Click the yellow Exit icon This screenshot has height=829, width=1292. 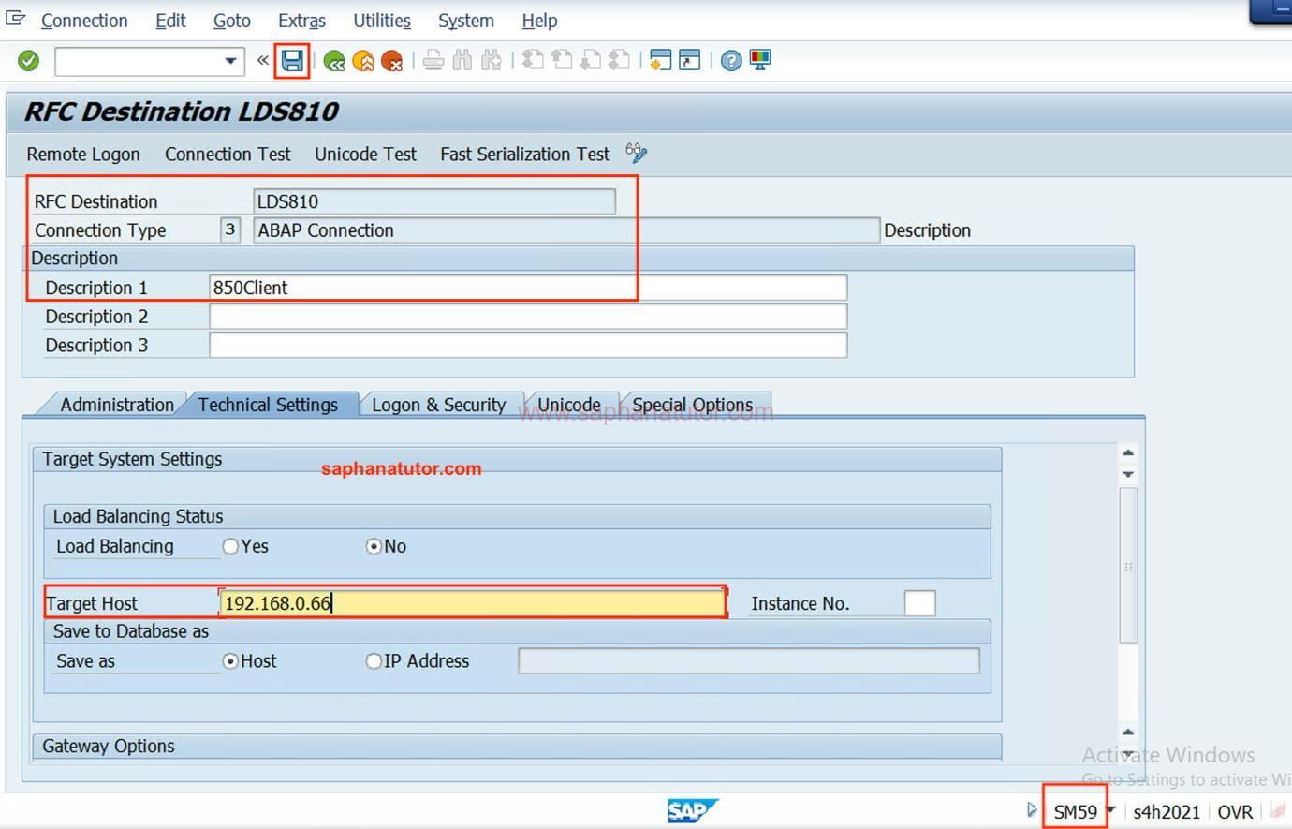[362, 62]
